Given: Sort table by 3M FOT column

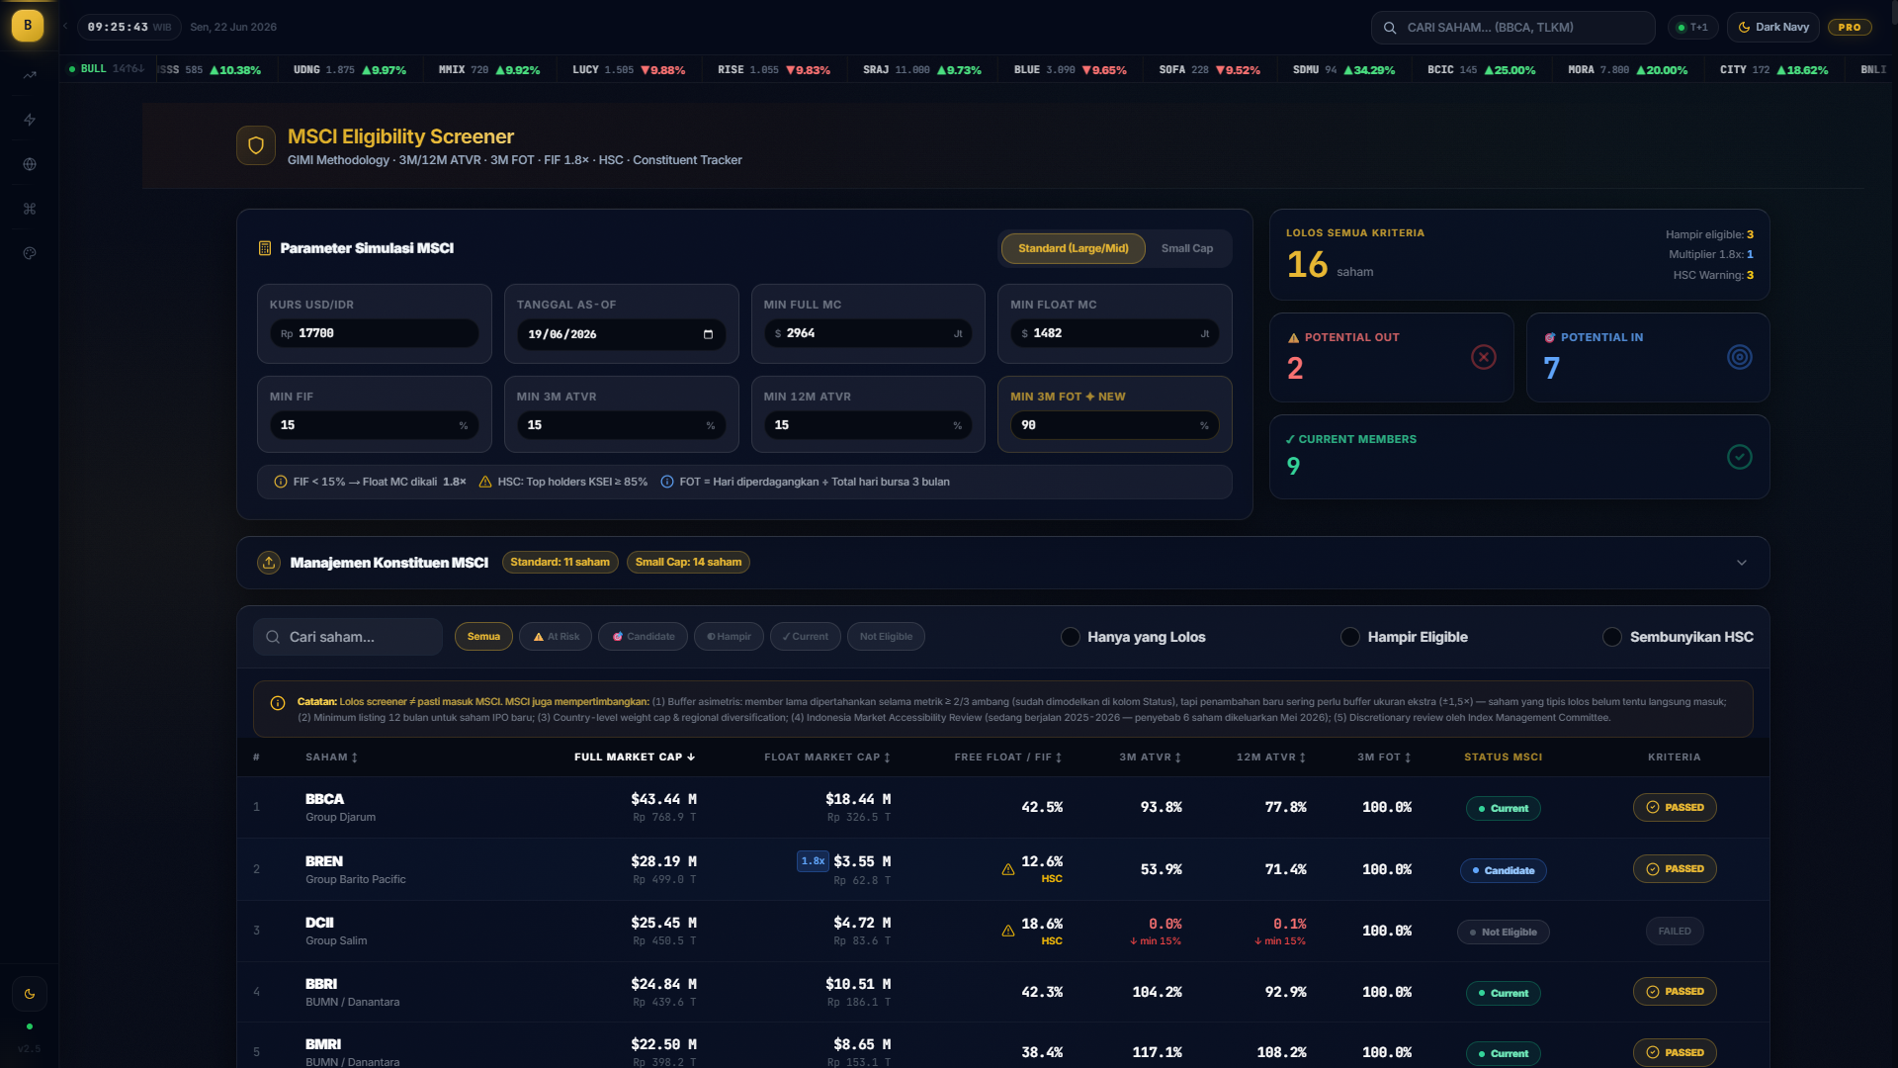Looking at the screenshot, I should (1384, 757).
